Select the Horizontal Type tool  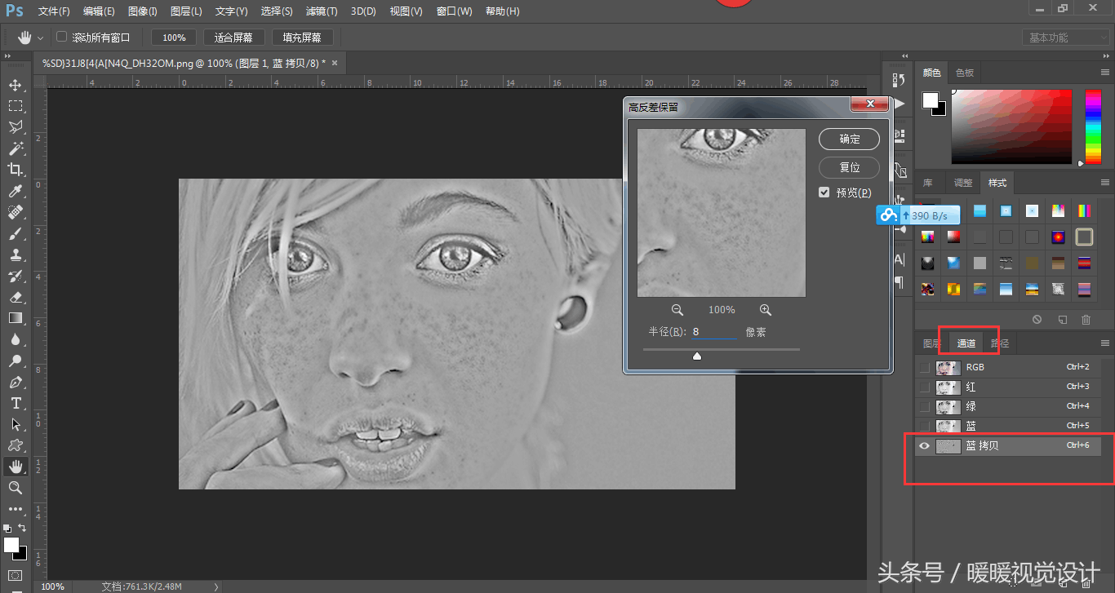click(x=16, y=403)
